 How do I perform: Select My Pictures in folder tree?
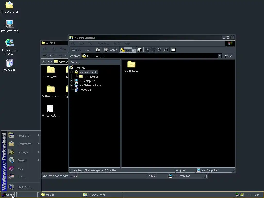point(92,76)
